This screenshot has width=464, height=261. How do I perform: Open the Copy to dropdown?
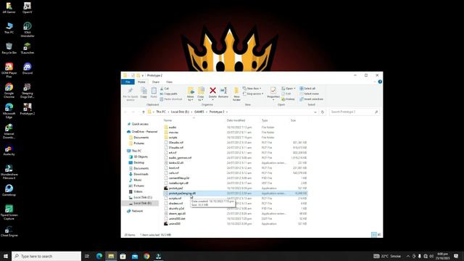coord(201,94)
